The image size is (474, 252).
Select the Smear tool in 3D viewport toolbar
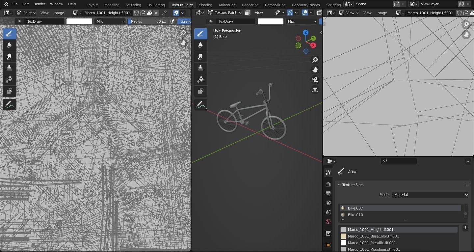[x=200, y=56]
